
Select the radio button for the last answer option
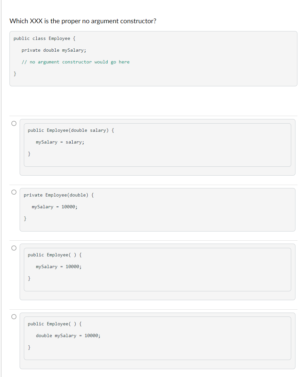pyautogui.click(x=14, y=317)
